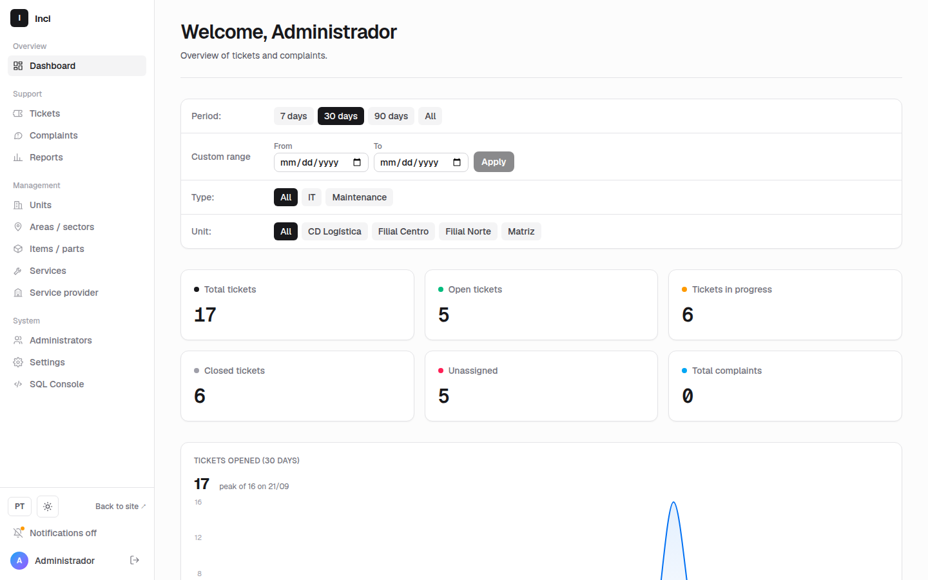The width and height of the screenshot is (928, 580).
Task: Click the SQL Console code icon
Action: coord(18,384)
